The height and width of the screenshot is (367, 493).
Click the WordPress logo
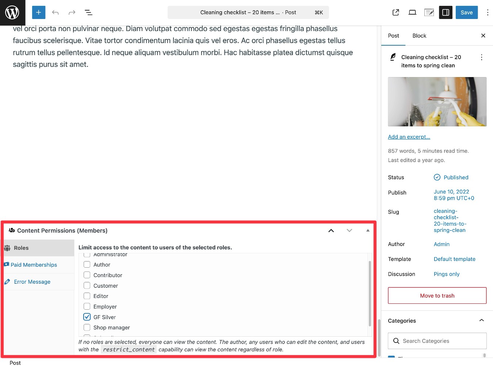(12, 12)
